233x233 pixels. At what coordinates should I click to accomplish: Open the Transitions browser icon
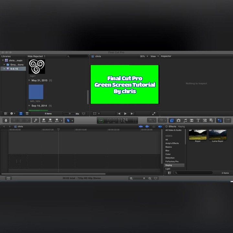point(192,120)
